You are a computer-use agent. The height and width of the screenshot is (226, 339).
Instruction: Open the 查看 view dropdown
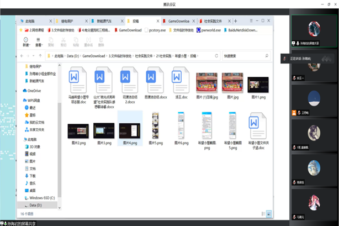39,41
